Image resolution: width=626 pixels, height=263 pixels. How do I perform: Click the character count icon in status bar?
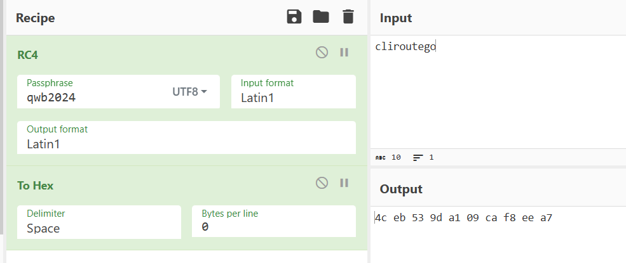pos(381,158)
